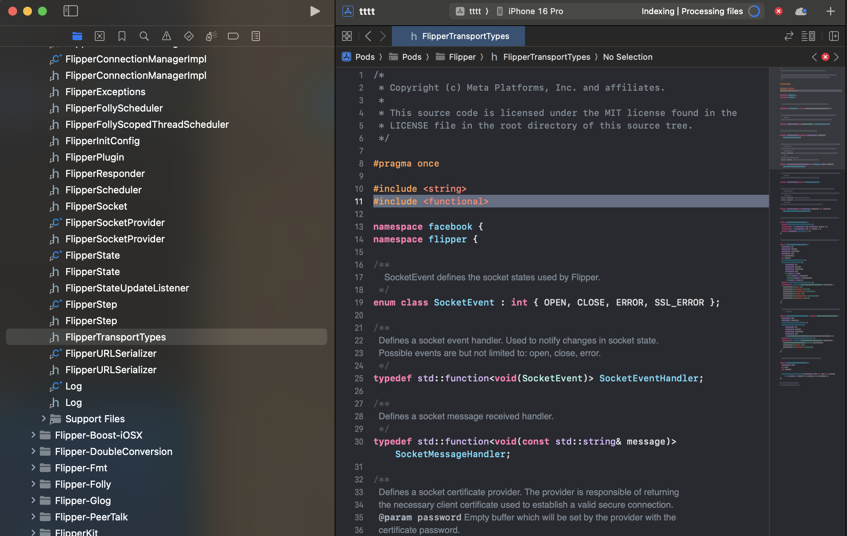
Task: Open the Find navigator search icon
Action: [x=144, y=36]
